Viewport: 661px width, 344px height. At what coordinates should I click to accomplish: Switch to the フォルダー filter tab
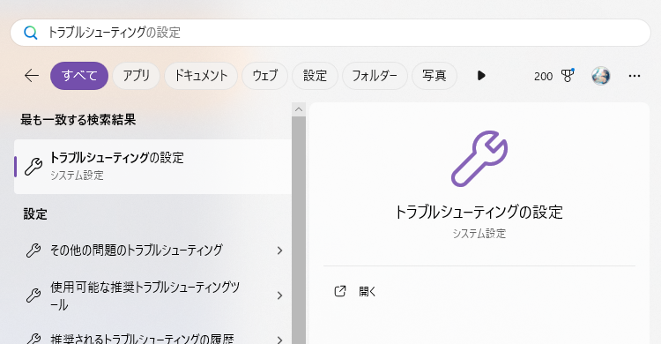coord(375,76)
